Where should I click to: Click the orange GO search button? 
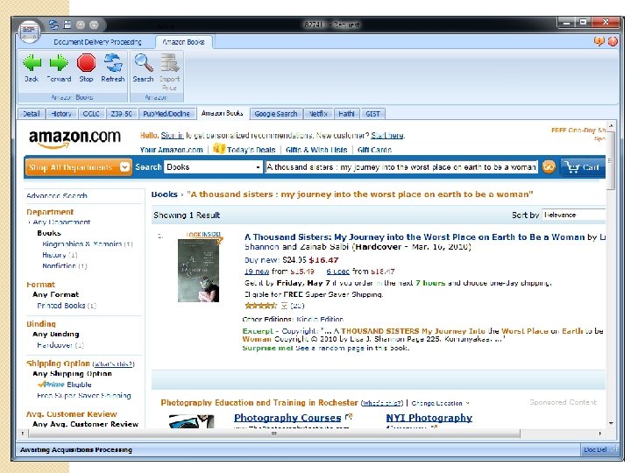tap(549, 166)
